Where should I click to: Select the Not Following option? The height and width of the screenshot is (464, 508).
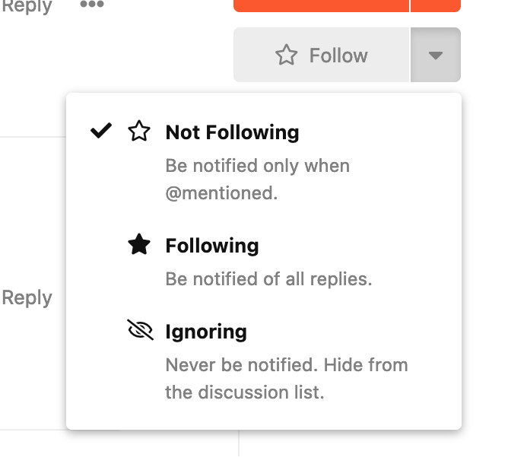(264, 157)
